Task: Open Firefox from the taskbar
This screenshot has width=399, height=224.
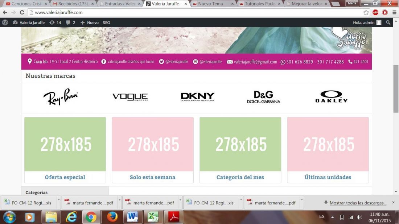Action: click(112, 217)
